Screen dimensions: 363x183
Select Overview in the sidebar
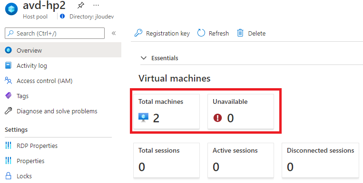click(60, 50)
